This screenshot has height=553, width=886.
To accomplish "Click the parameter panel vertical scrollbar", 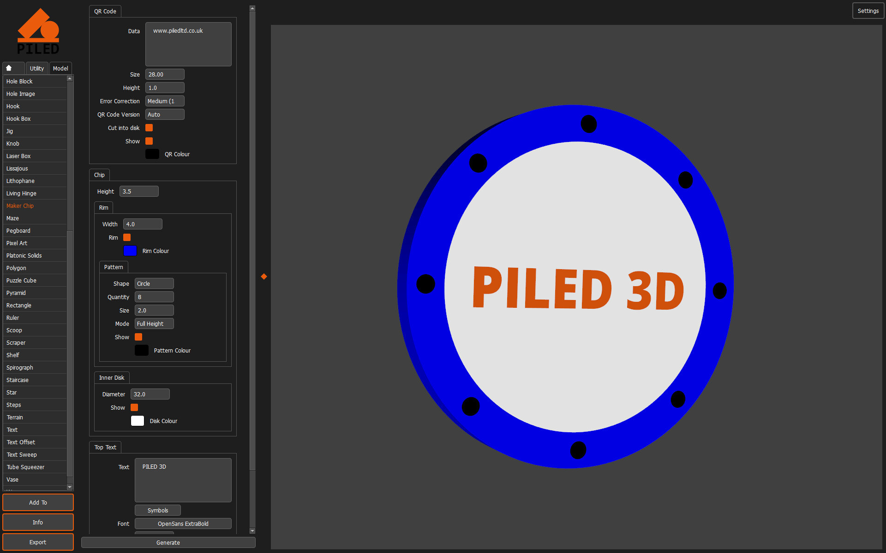I will click(252, 241).
